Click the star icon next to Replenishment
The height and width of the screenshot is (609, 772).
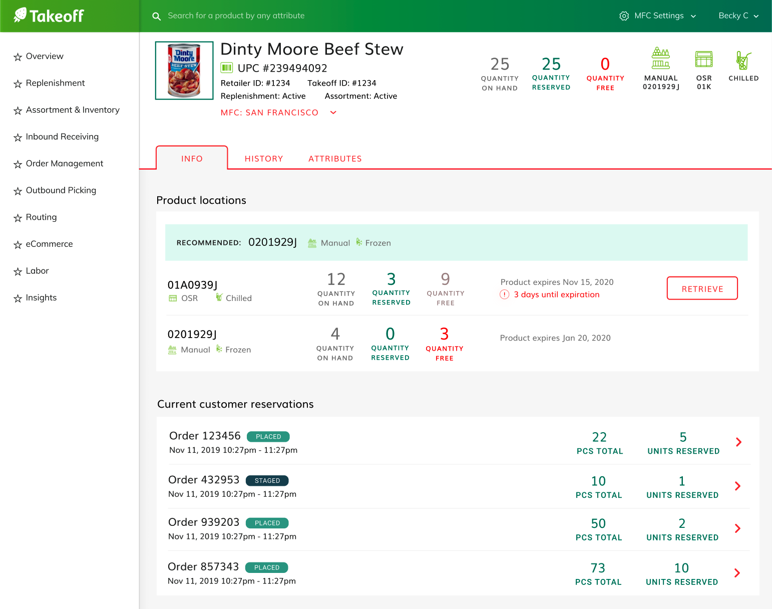click(x=18, y=84)
